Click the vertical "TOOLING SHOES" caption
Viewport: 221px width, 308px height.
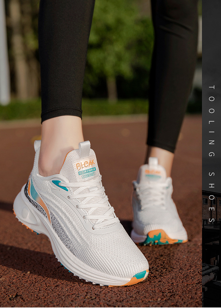[x=211, y=154]
